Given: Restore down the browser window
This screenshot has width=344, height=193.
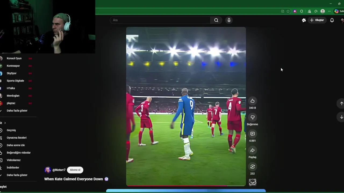Looking at the screenshot, I should coord(339,4).
